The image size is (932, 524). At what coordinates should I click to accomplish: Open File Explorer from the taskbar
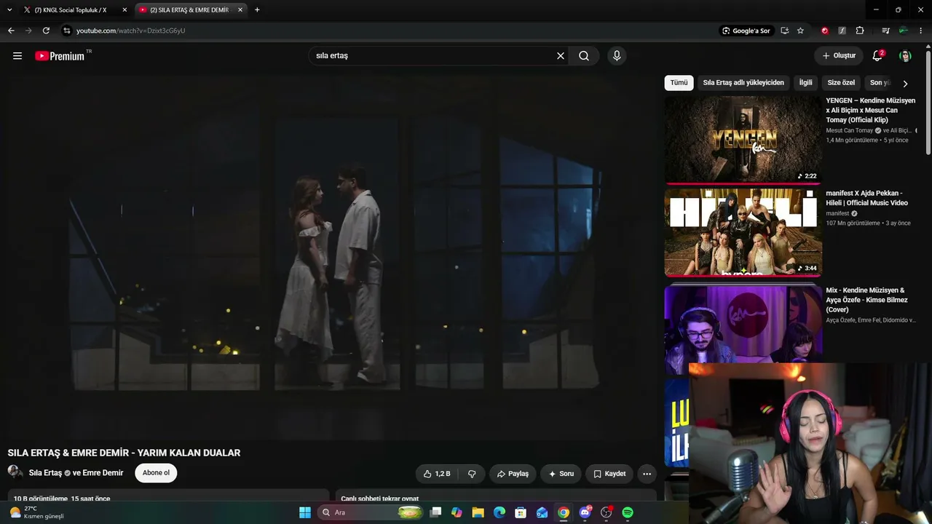pyautogui.click(x=478, y=512)
